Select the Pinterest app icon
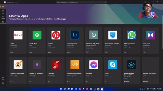Screen dimensions: 163x91 click(56, 35)
